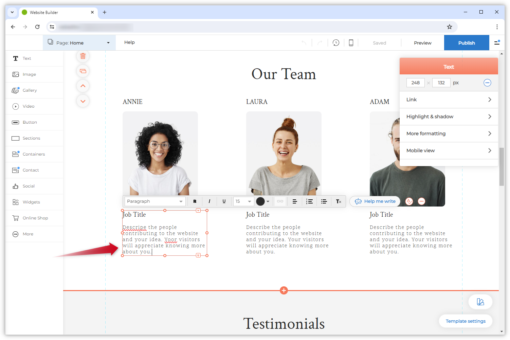Click the trash delete icon

[83, 56]
